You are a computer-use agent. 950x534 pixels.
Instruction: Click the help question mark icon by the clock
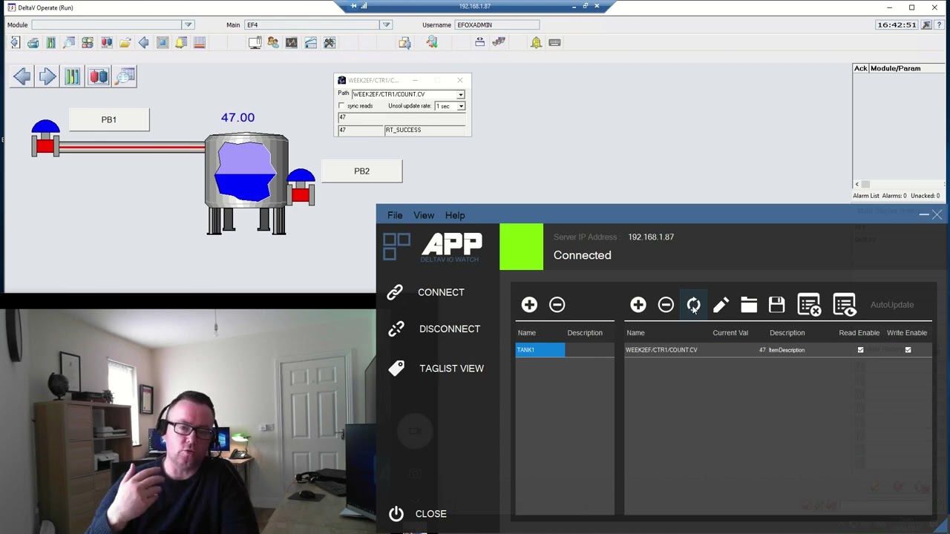(x=939, y=25)
